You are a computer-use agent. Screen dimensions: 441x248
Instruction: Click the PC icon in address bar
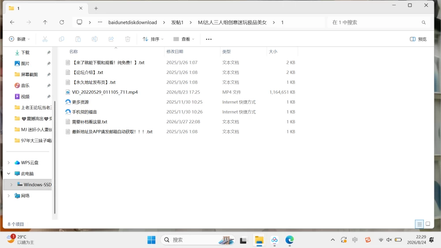tap(79, 22)
